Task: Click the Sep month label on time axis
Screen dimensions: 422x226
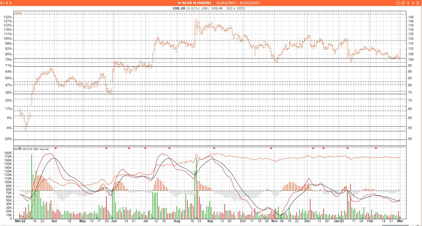Action: [210, 221]
